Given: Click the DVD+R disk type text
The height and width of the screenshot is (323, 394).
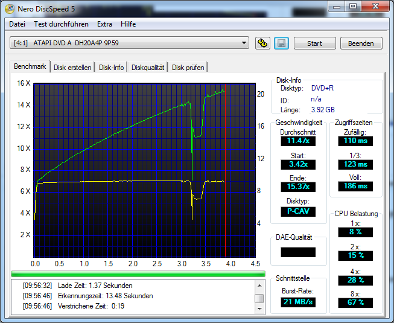Looking at the screenshot, I should pyautogui.click(x=322, y=88).
